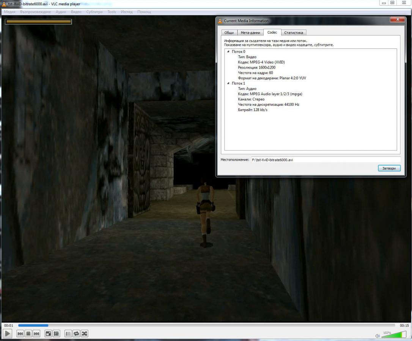Open the Аудио menu
This screenshot has width=412, height=341.
tap(61, 12)
